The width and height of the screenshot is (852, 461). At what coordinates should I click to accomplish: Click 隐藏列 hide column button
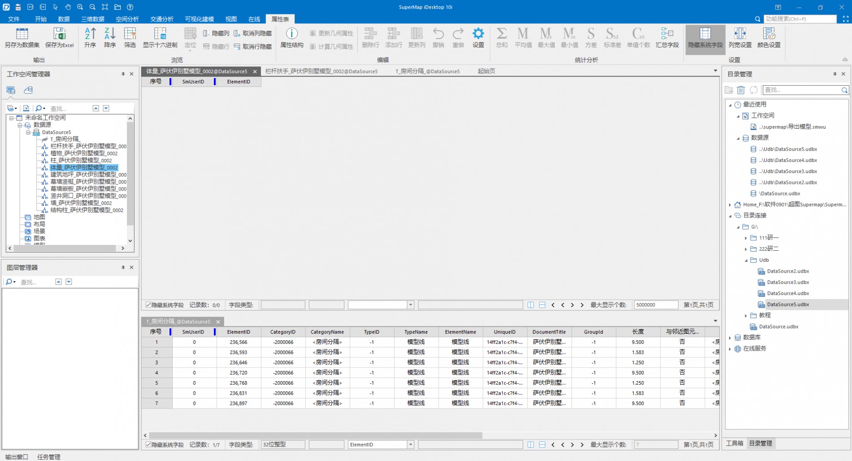[216, 33]
